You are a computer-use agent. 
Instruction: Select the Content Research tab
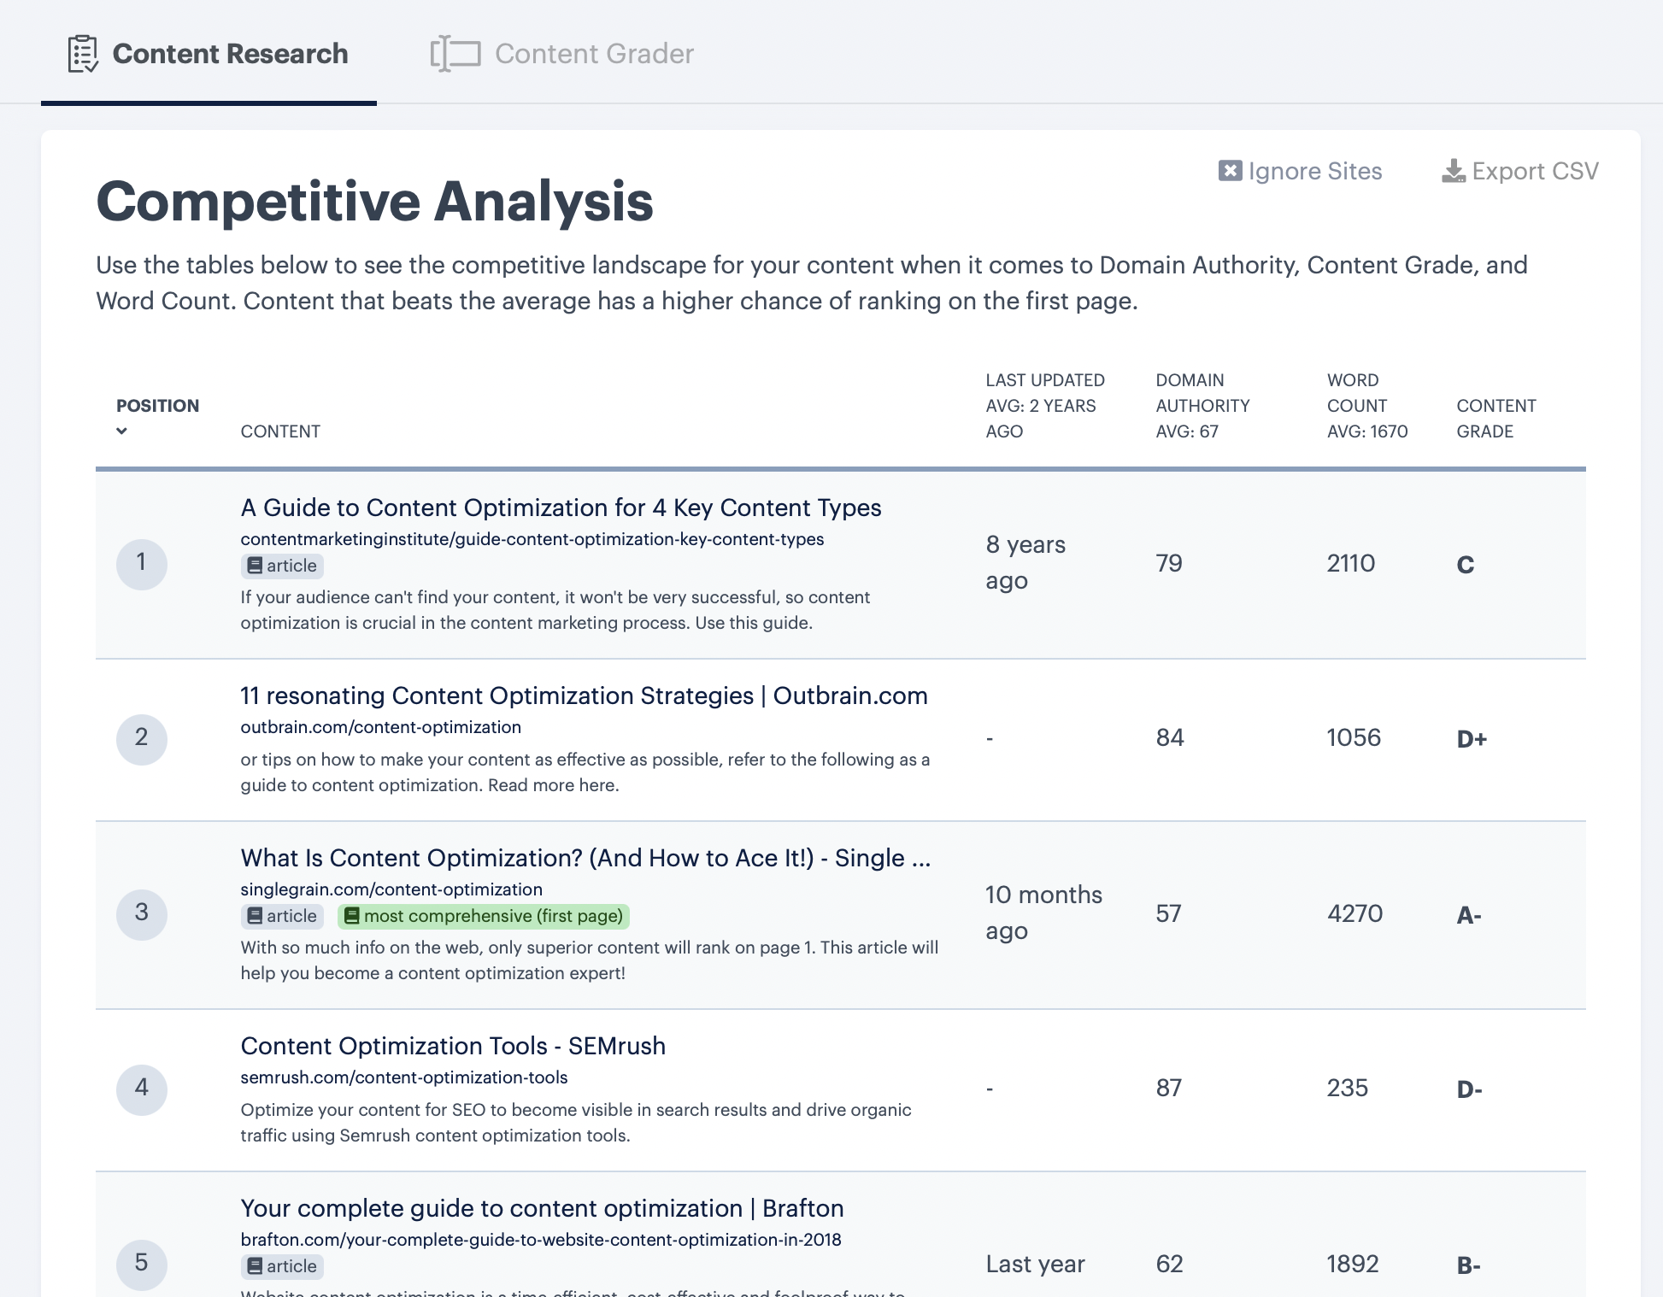pyautogui.click(x=230, y=54)
